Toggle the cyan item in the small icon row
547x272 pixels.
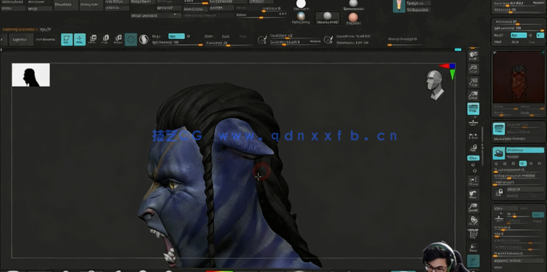click(x=523, y=163)
